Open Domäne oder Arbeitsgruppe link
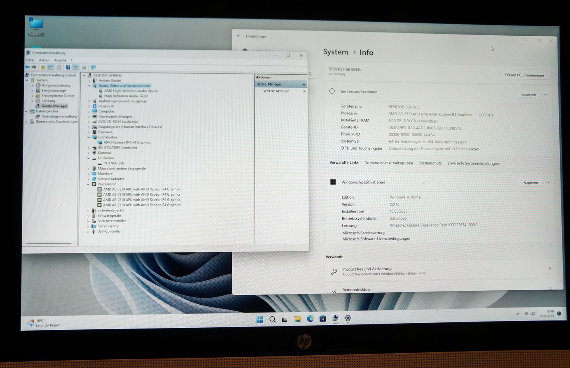The width and height of the screenshot is (570, 368). [x=388, y=163]
